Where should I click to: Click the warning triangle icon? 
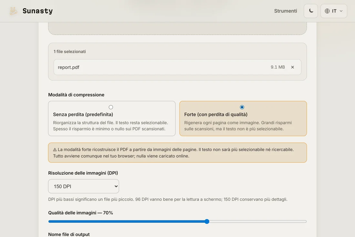coord(55,150)
